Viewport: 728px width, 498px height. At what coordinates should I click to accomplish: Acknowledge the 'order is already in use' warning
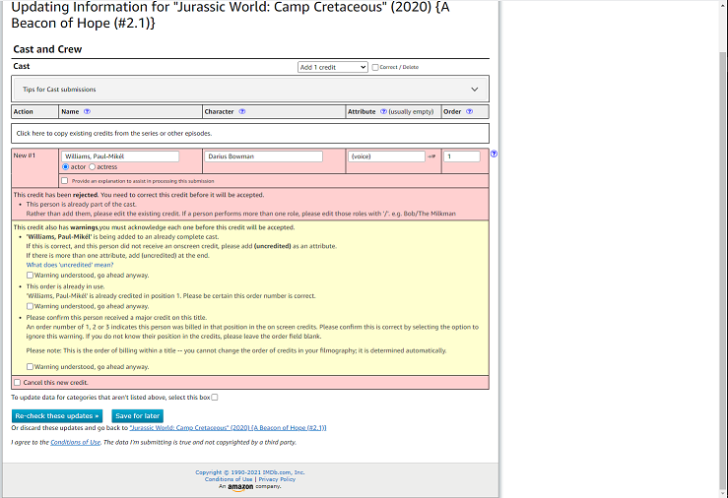click(x=30, y=306)
